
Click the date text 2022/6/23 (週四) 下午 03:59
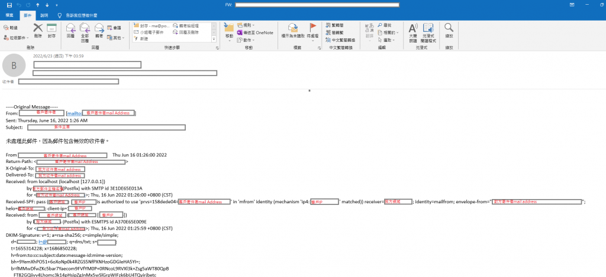[59, 56]
